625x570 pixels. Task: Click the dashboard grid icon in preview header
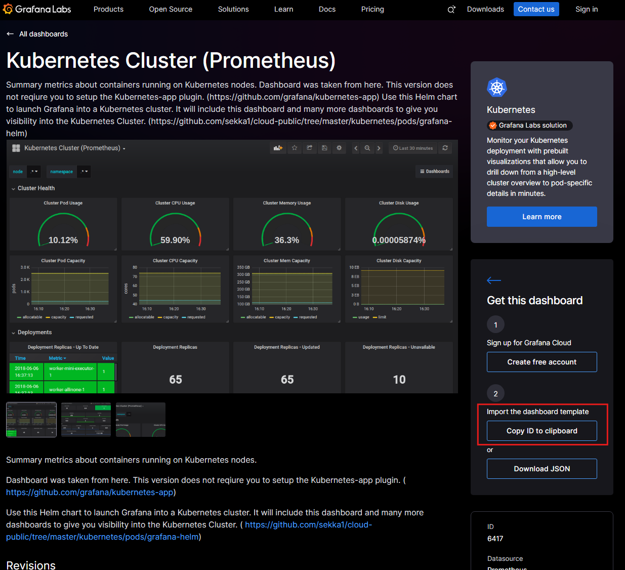(16, 148)
